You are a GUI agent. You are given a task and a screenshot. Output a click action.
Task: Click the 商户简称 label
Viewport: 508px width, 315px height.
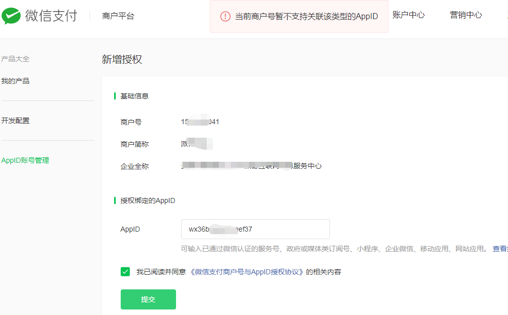134,144
